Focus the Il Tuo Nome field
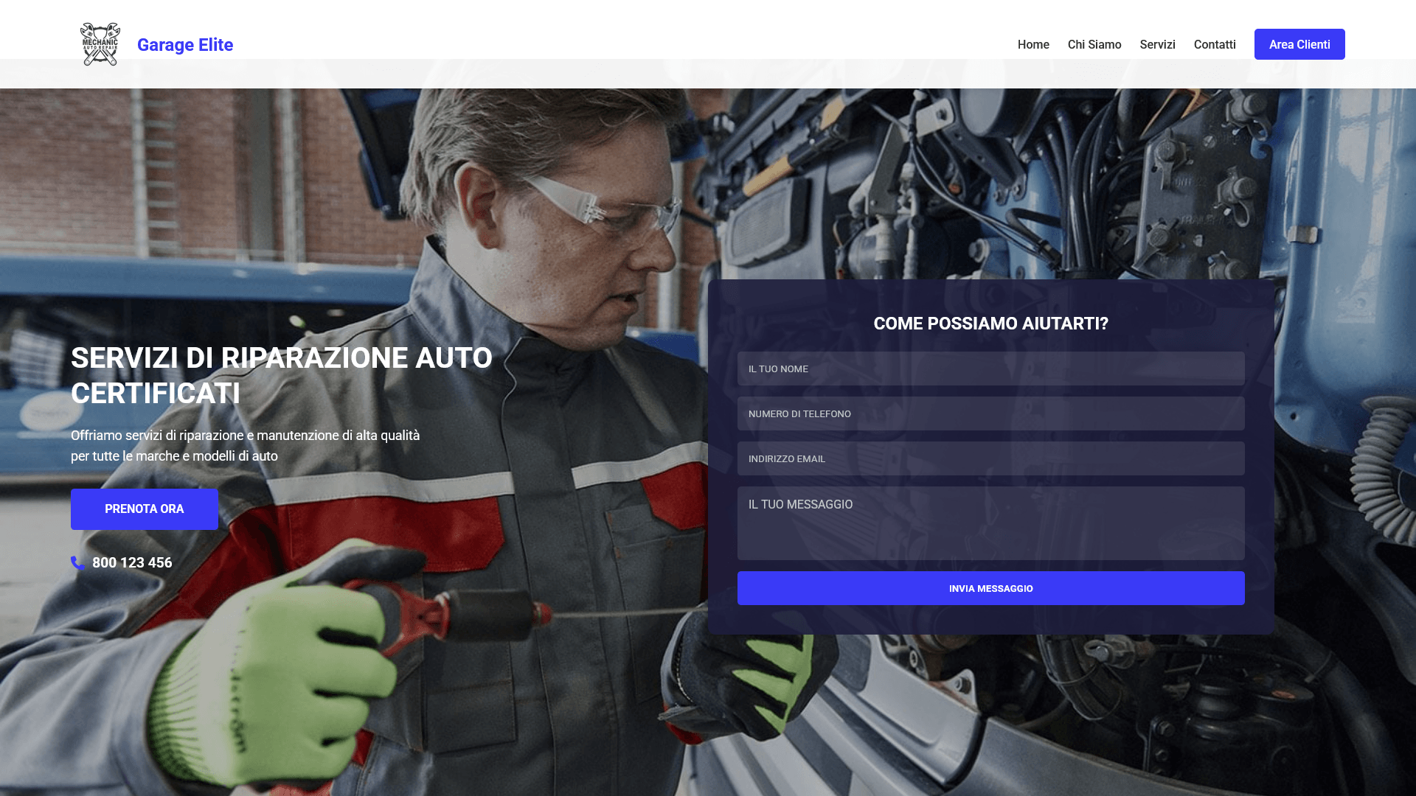This screenshot has width=1416, height=796. [991, 369]
